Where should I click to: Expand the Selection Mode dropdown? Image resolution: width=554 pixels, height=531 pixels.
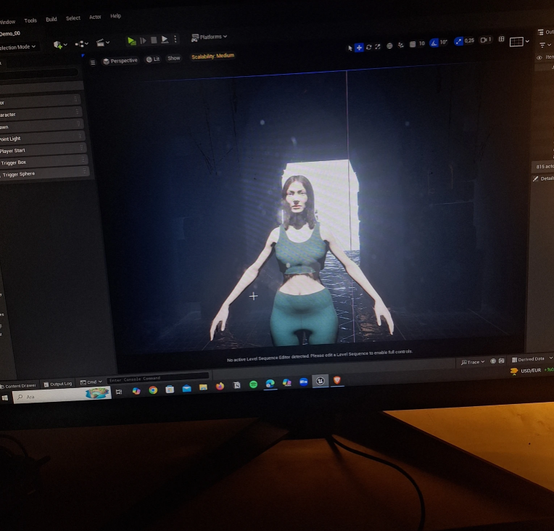point(17,47)
